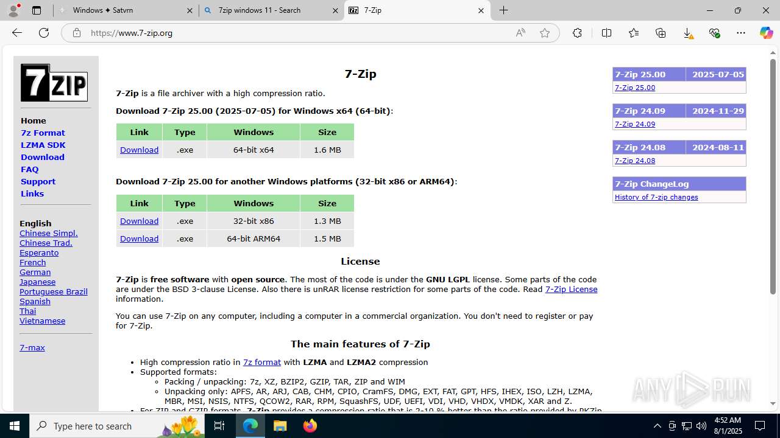Switch language to Chinese Trad.
This screenshot has height=438, width=780.
tap(46, 243)
